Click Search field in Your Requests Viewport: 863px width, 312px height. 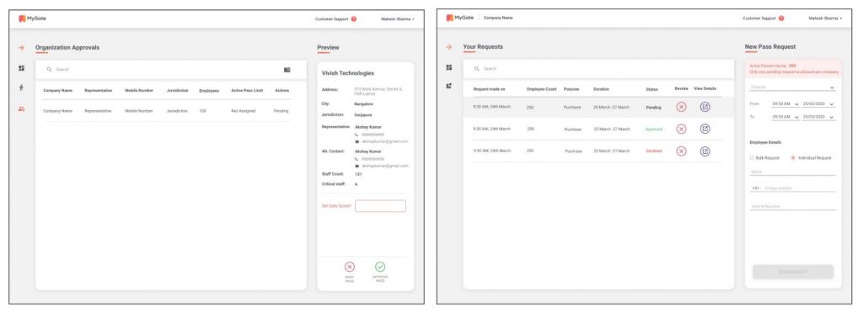598,69
